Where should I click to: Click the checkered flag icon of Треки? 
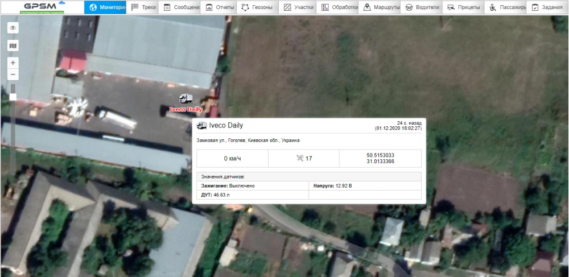click(135, 7)
